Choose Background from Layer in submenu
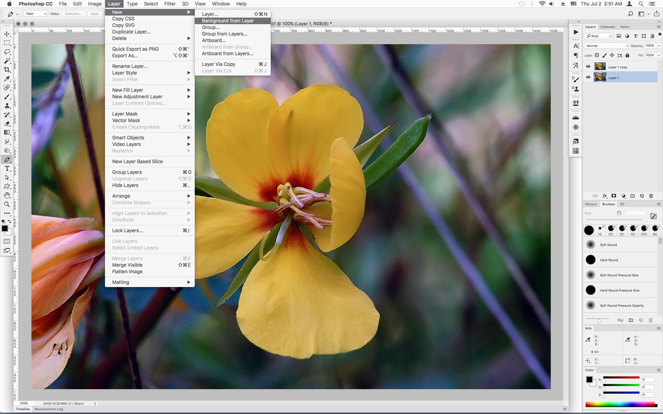This screenshot has width=663, height=414. click(228, 21)
